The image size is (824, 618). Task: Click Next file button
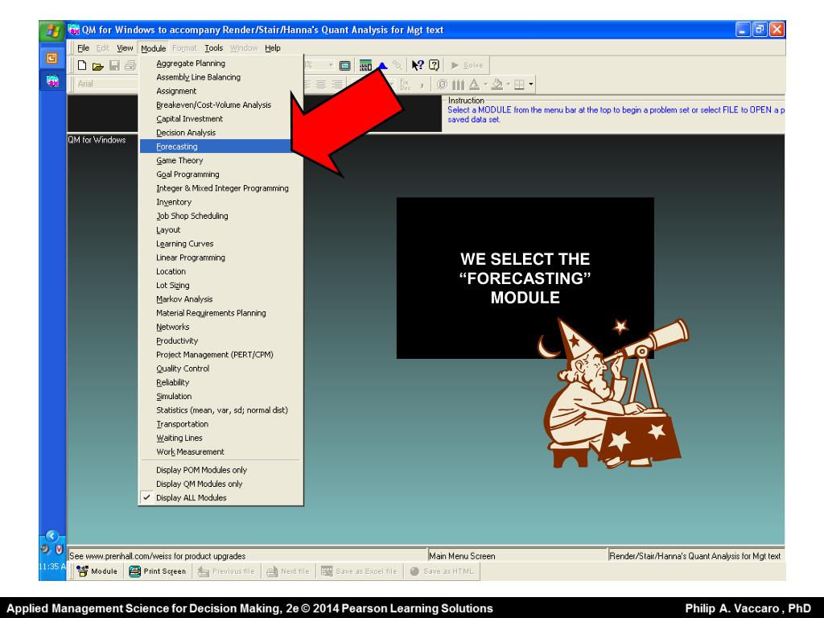(x=288, y=571)
